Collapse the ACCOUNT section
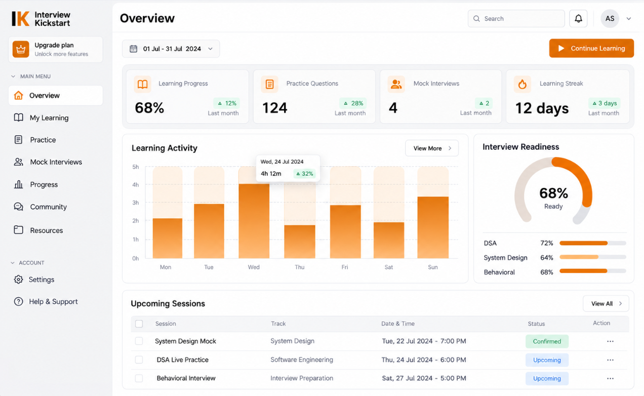The width and height of the screenshot is (644, 396). click(13, 263)
